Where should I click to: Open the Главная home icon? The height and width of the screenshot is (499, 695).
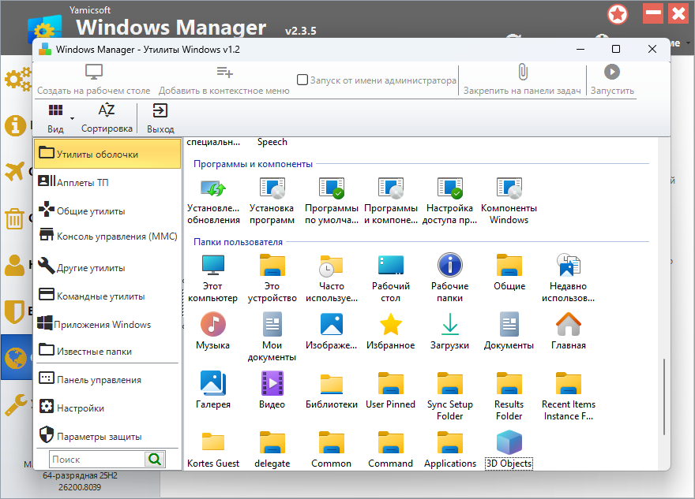(x=568, y=324)
